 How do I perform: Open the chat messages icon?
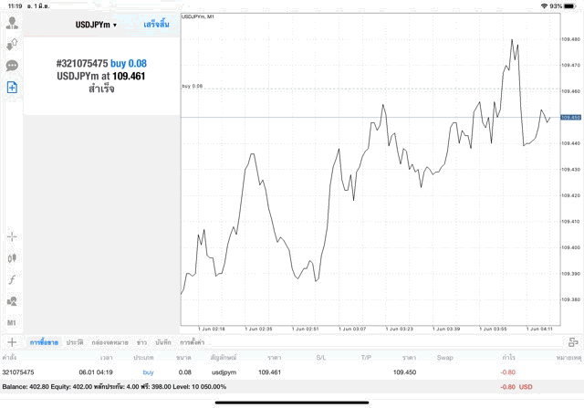13,66
